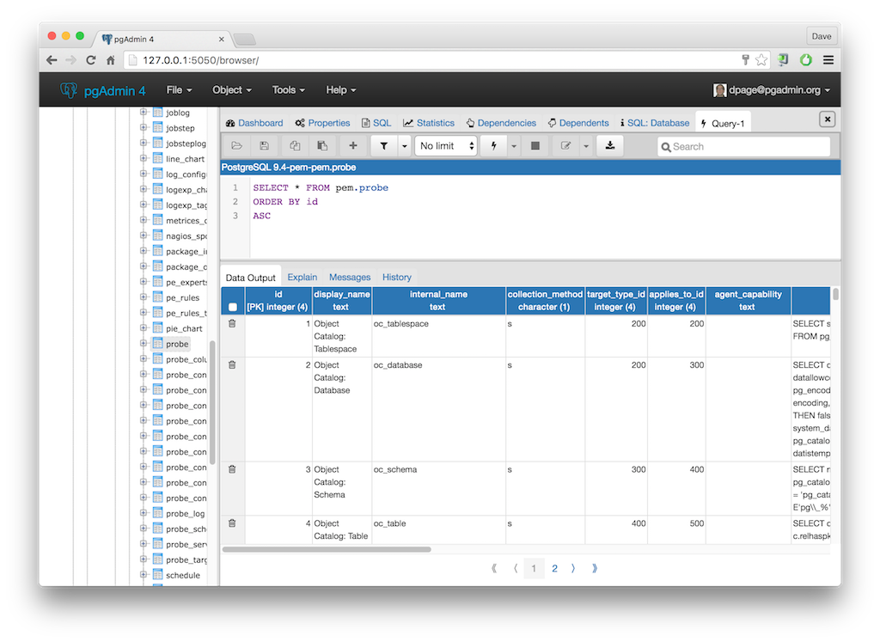The width and height of the screenshot is (880, 642).
Task: Switch to the Statistics tab
Action: [429, 123]
